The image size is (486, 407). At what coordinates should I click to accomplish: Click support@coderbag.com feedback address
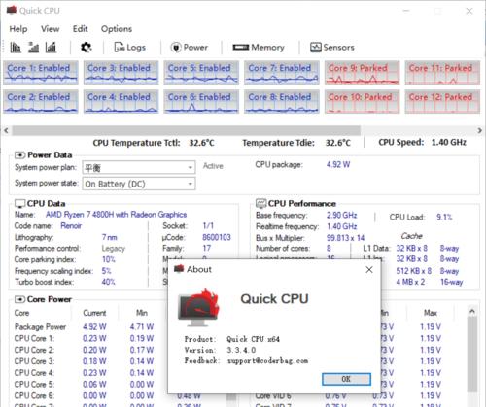267,360
